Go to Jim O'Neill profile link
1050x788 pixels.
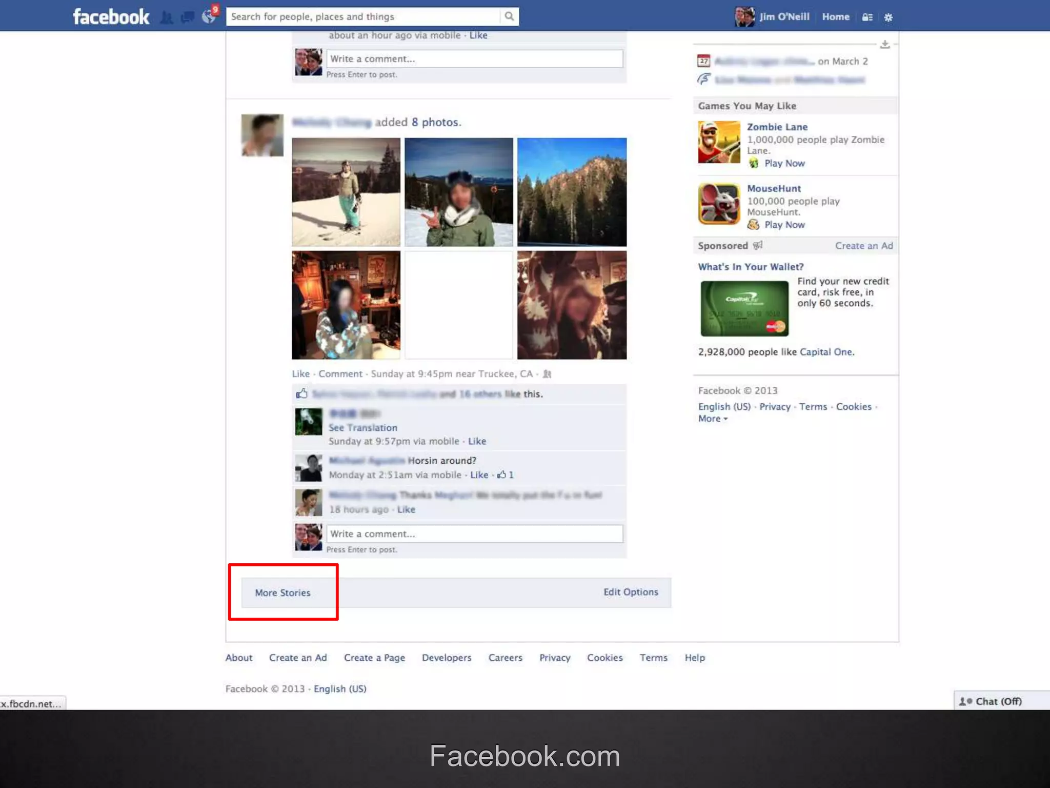click(784, 16)
